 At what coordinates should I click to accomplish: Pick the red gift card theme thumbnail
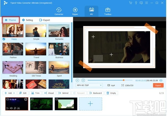coord(36,84)
